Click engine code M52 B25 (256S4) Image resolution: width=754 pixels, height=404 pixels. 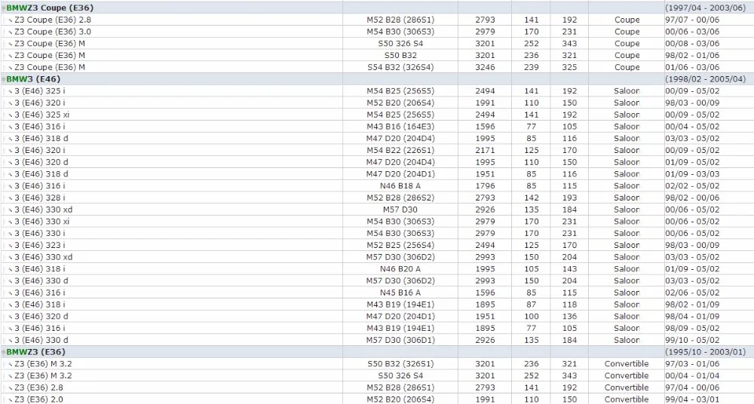(400, 245)
